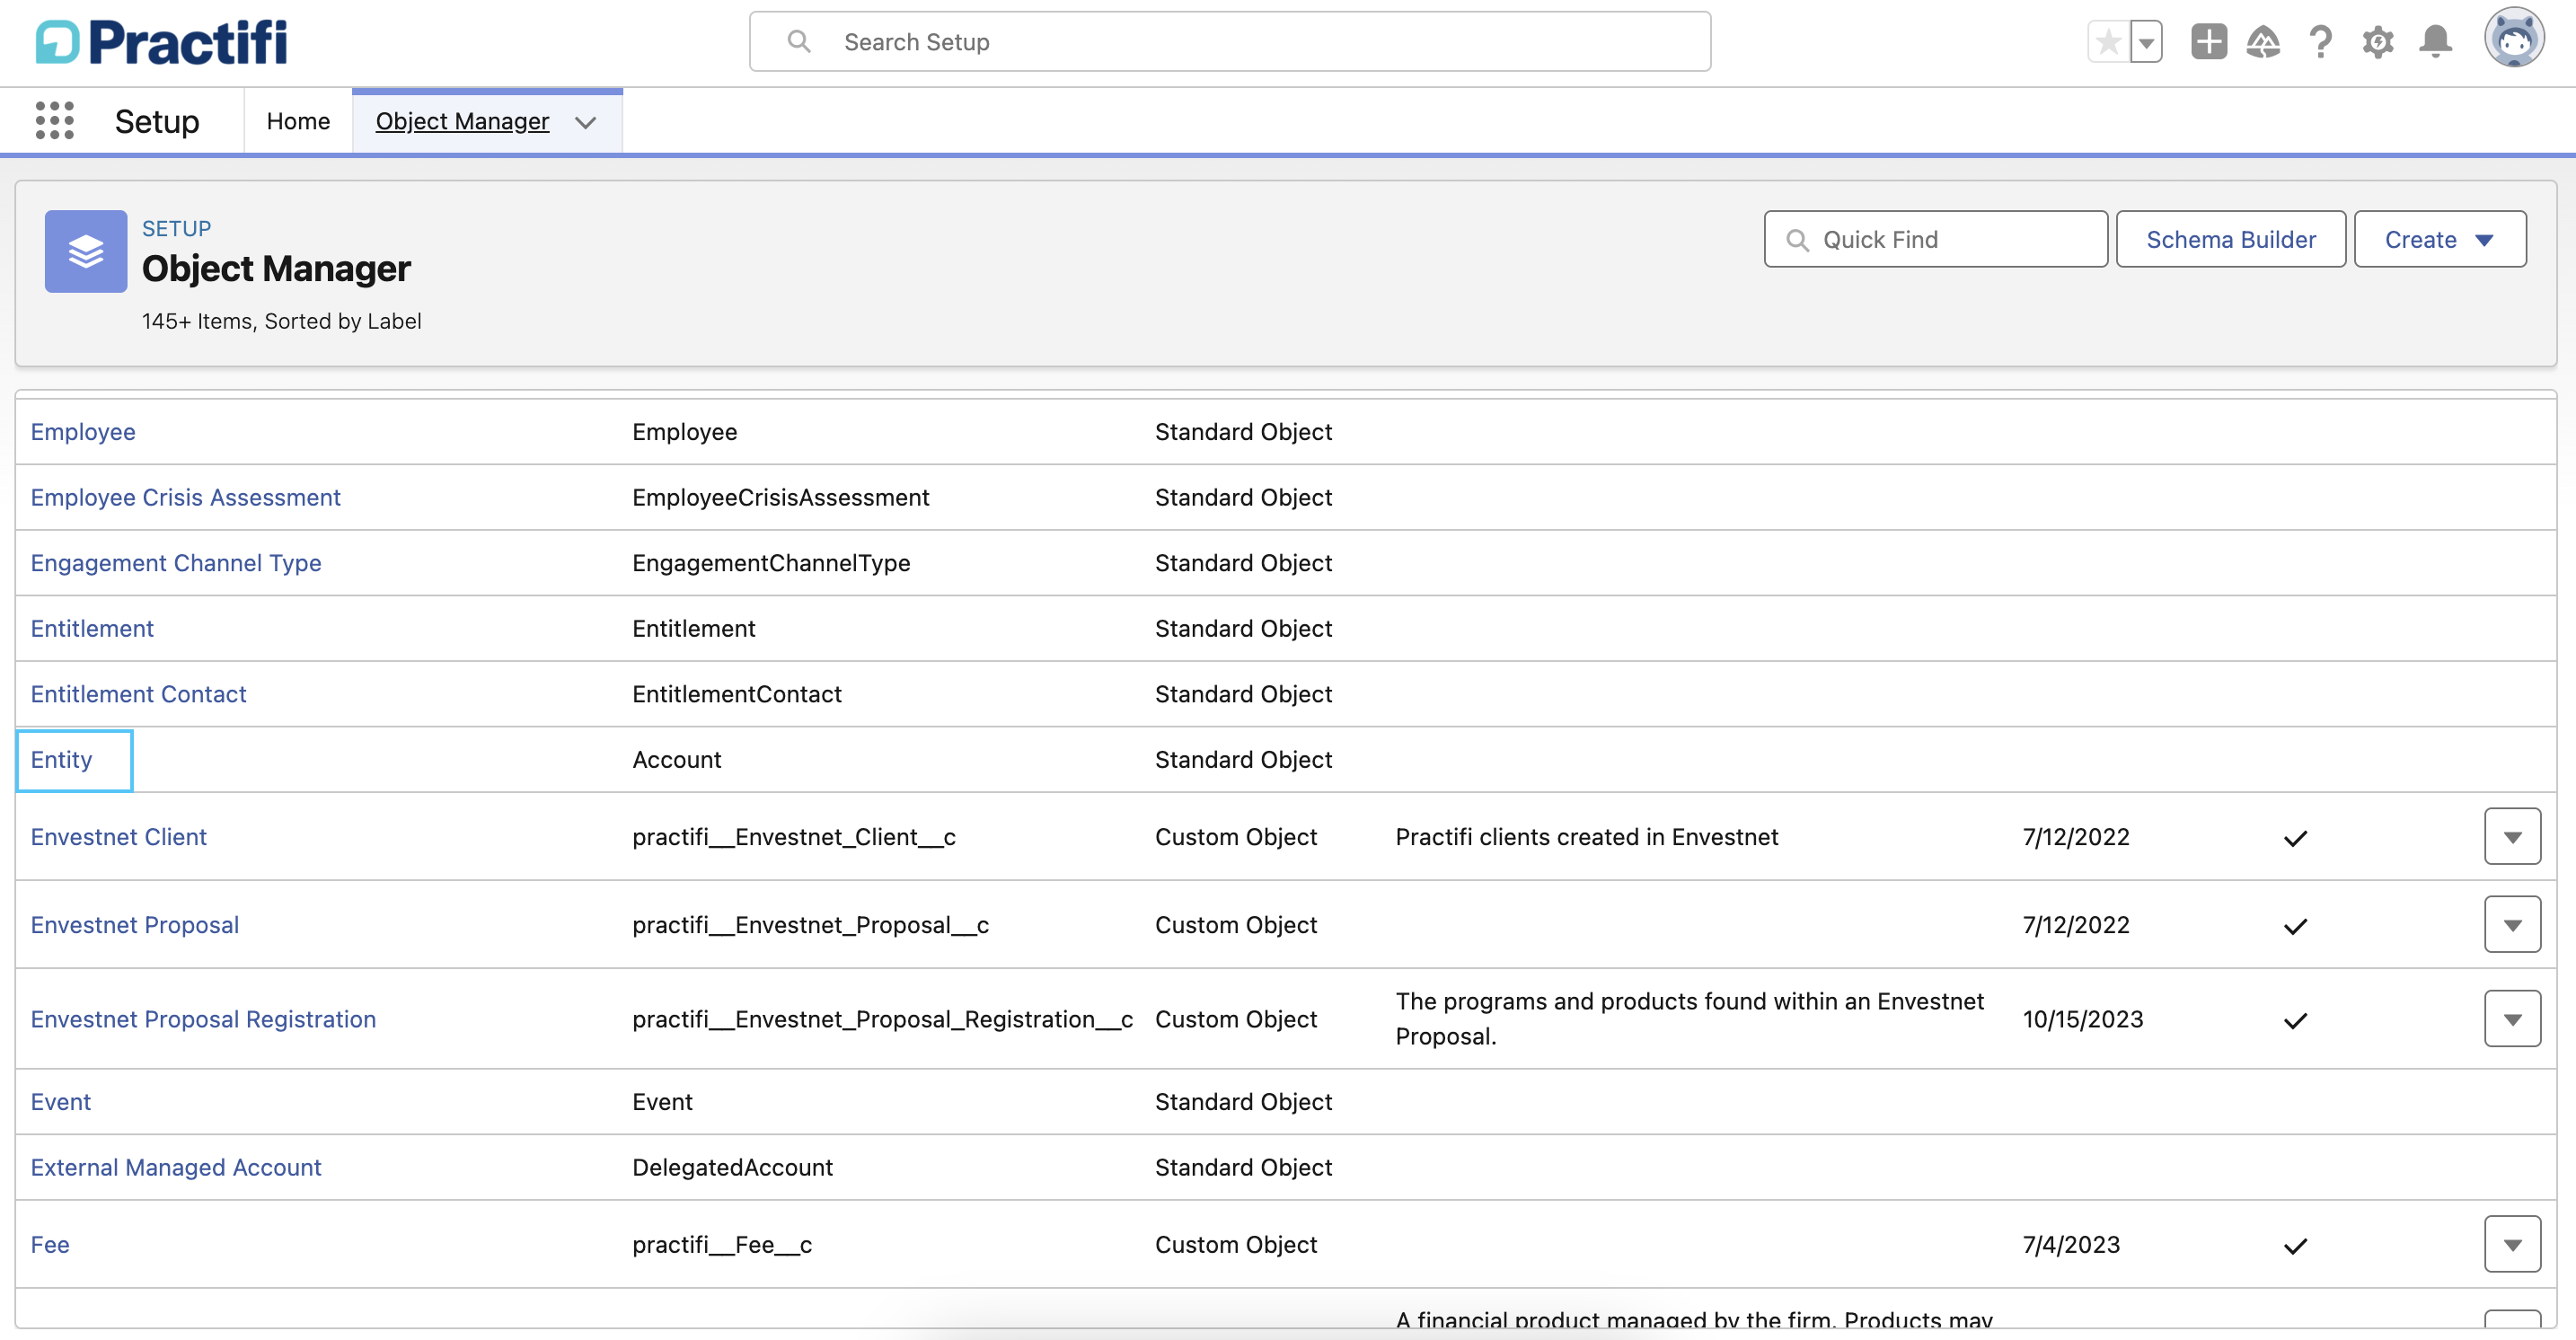Expand the Create dropdown button
The image size is (2576, 1340).
2439,239
